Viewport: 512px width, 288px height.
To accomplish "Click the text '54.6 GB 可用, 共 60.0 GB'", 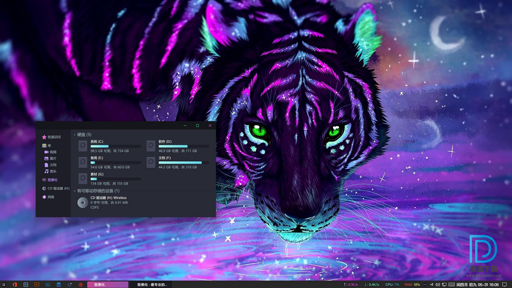I will coord(110,167).
